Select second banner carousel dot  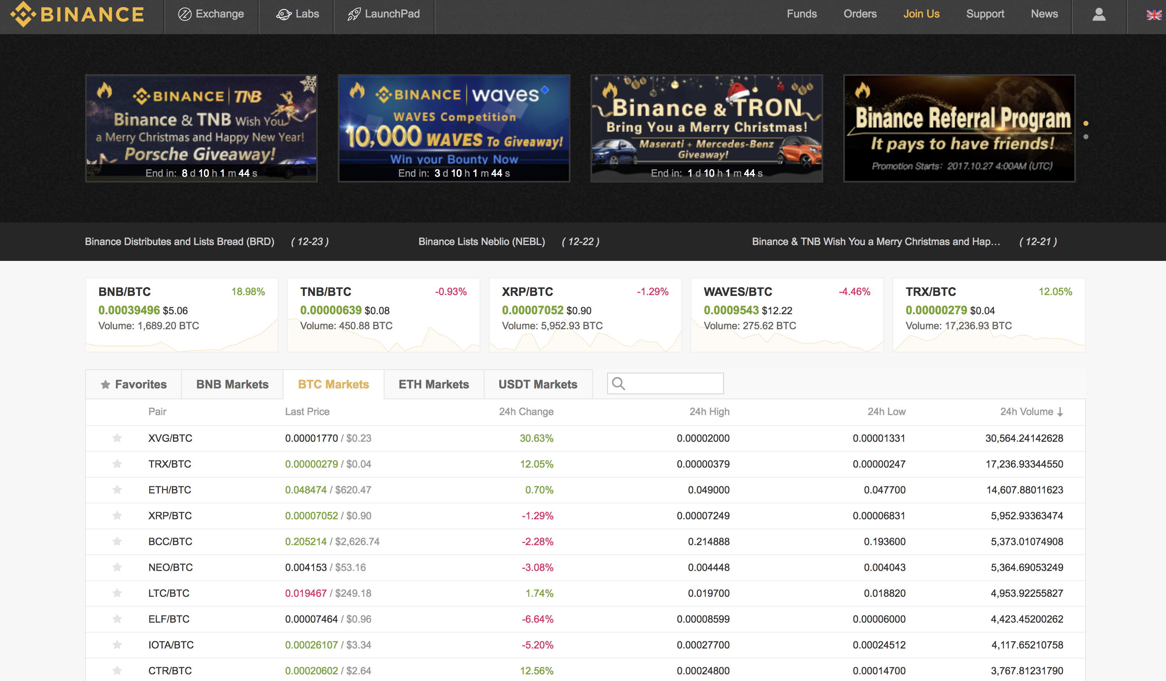tap(1086, 137)
